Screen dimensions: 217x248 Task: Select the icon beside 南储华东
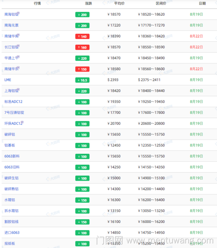pos(18,68)
